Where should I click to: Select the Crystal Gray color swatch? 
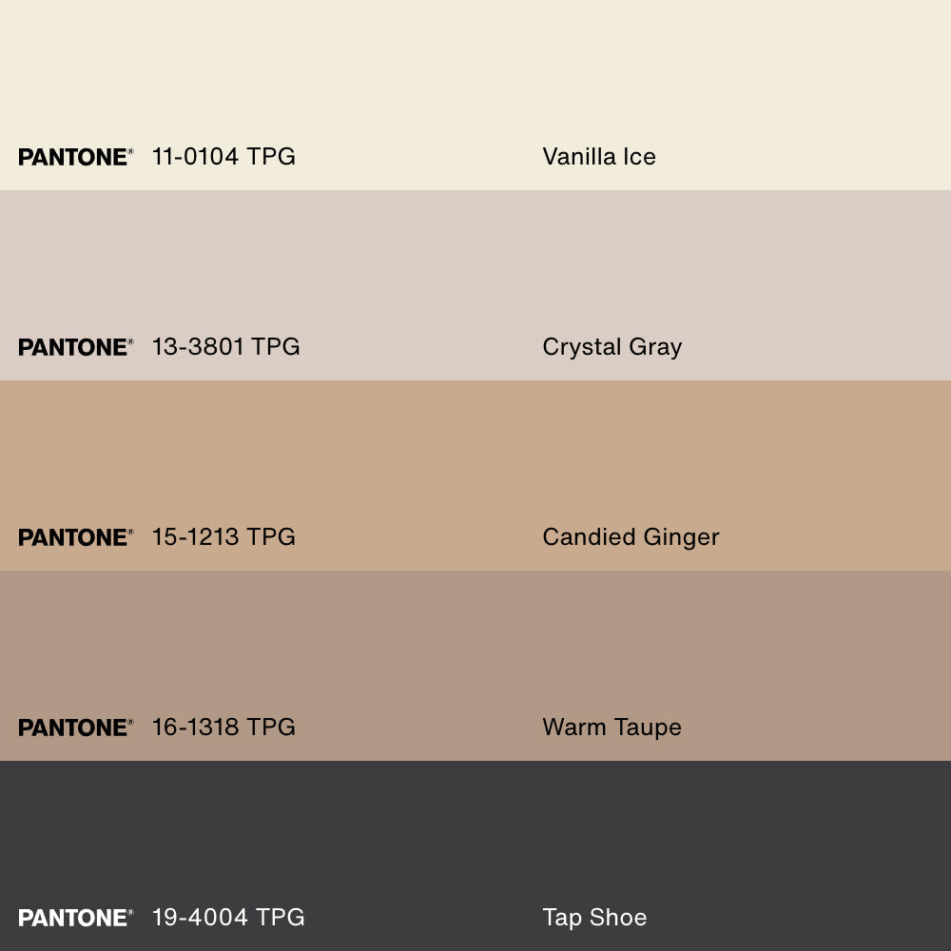click(475, 266)
